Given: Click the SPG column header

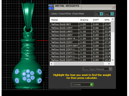Looking at the screenshot, I should click(107, 20).
